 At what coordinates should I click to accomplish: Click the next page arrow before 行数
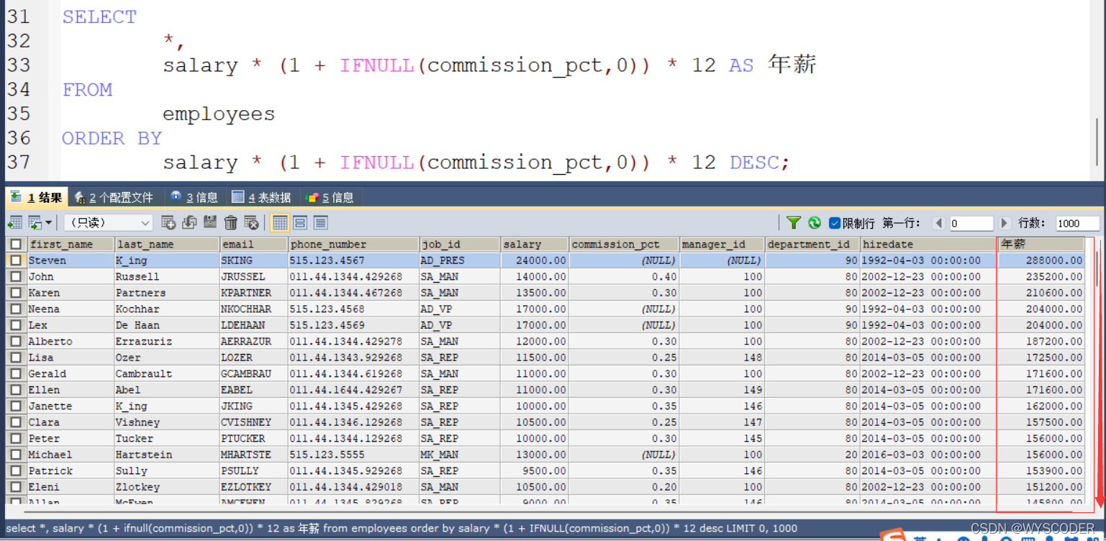coord(1005,223)
